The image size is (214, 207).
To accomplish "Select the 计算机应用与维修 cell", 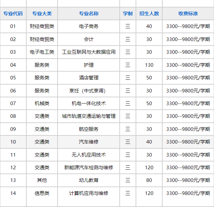I will tap(88, 193).
